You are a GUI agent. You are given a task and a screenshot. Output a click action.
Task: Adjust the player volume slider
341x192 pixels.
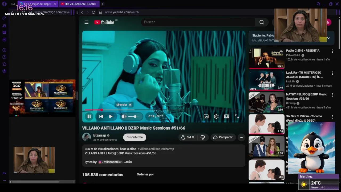coord(132,117)
